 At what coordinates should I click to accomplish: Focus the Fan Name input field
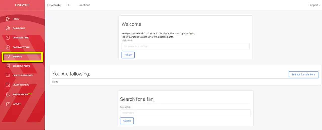185,113
